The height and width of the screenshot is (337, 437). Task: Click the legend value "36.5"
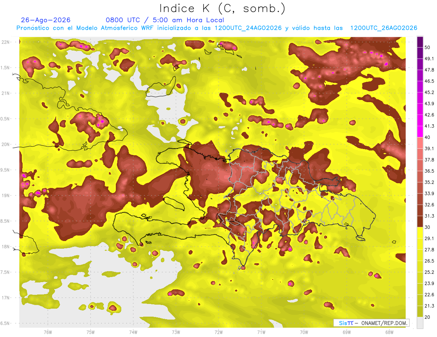coord(430,171)
